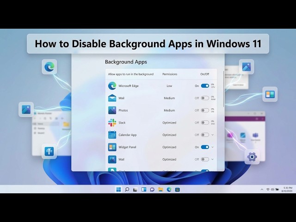The image size is (296, 222).
Task: Open the Widgets icon on the taskbar
Action: tap(144, 189)
